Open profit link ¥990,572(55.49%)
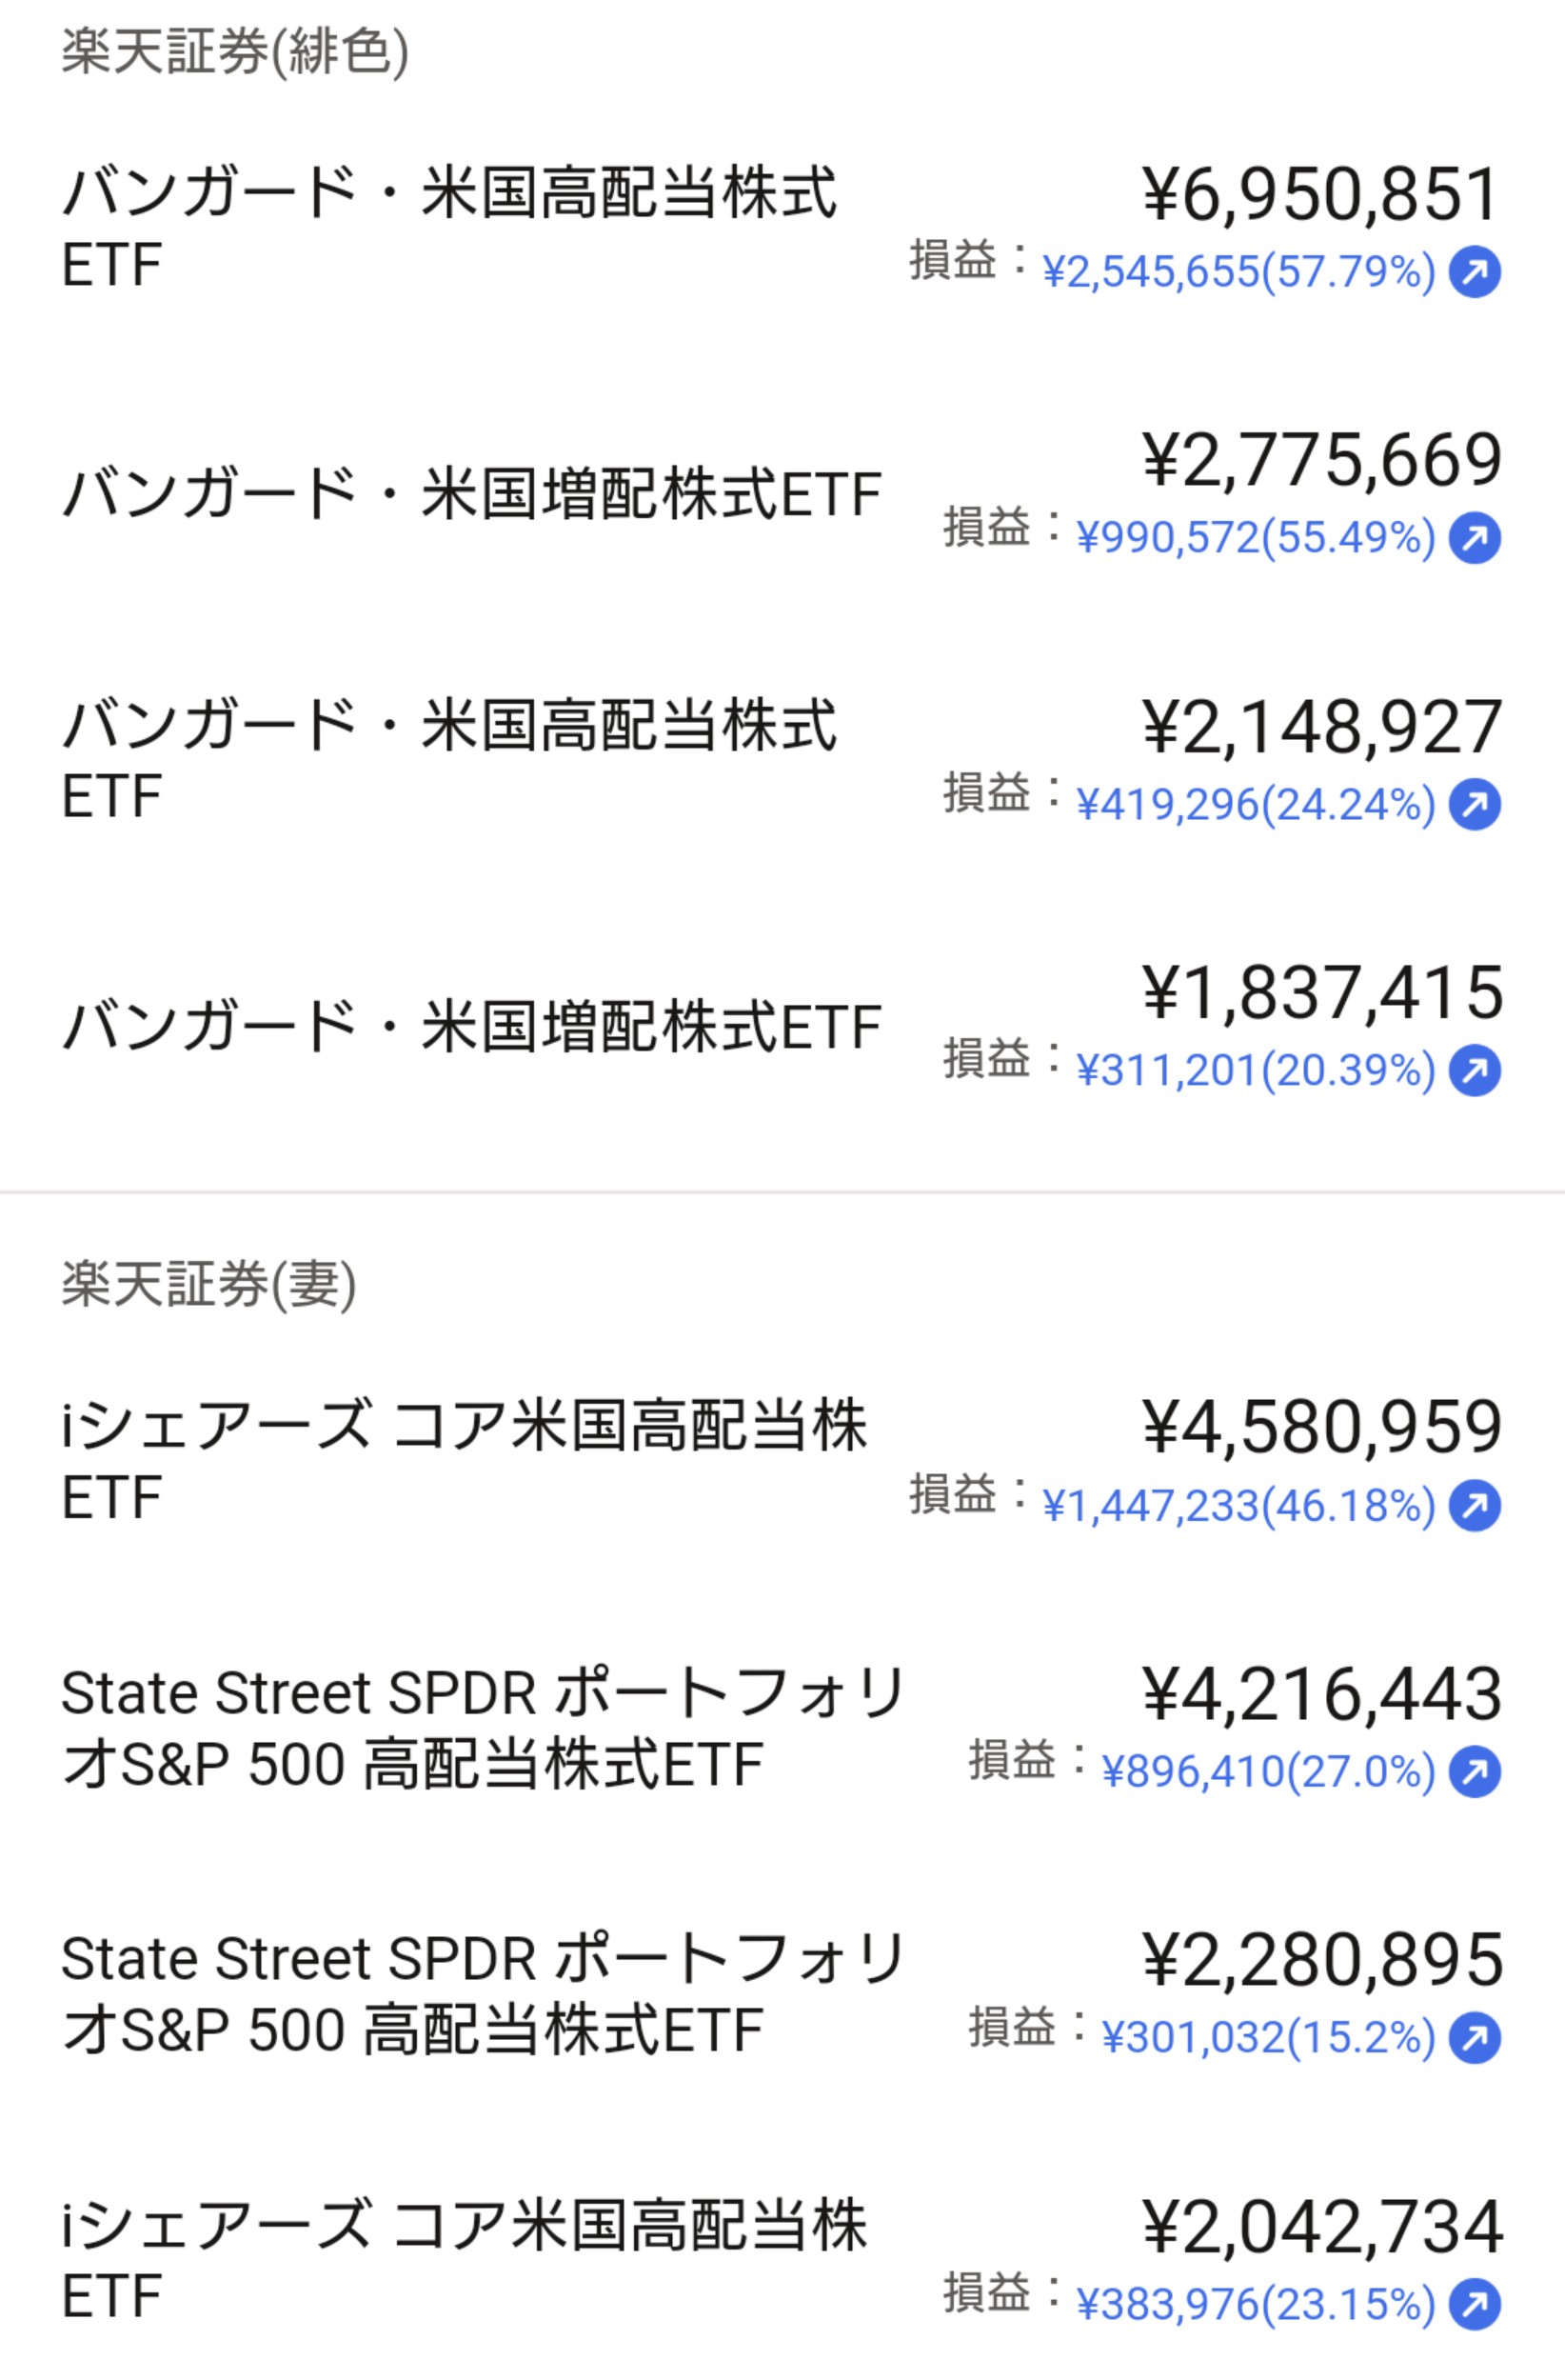The width and height of the screenshot is (1565, 2380). (1256, 538)
